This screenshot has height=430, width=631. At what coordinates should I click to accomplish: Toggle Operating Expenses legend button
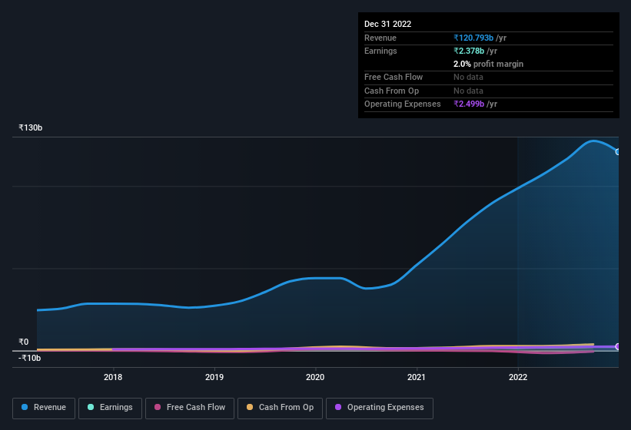point(379,408)
